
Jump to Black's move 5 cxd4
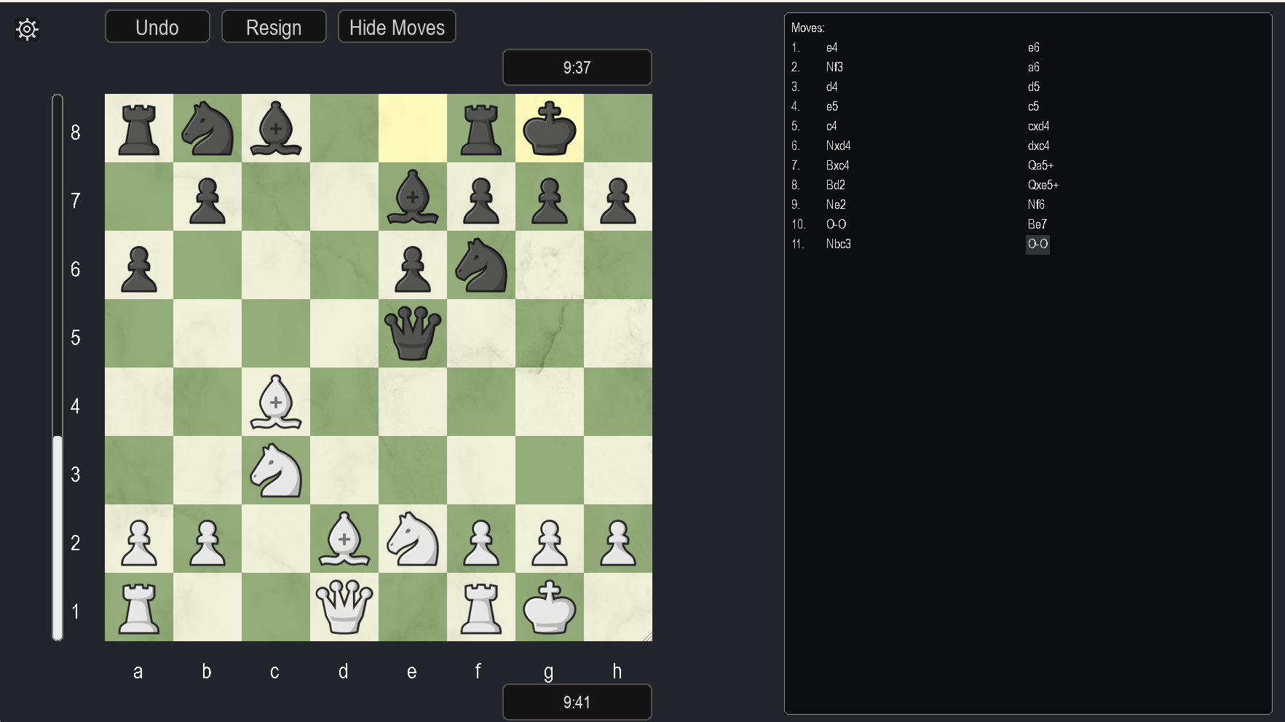pyautogui.click(x=1039, y=126)
